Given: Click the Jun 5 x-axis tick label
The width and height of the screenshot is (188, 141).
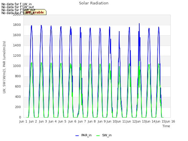Looking at the screenshot, I should click(62, 121).
